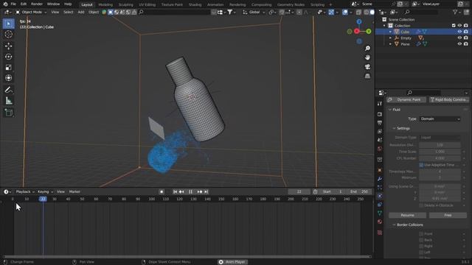Toggle visibility eye for Plane

(459, 44)
